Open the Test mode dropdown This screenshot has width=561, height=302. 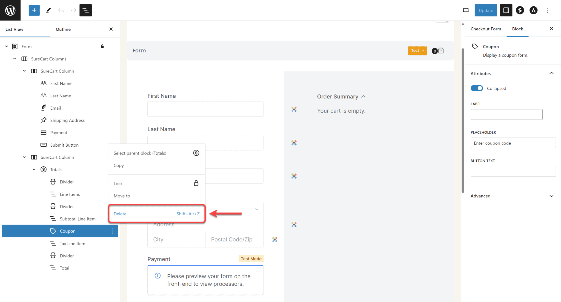(x=417, y=50)
